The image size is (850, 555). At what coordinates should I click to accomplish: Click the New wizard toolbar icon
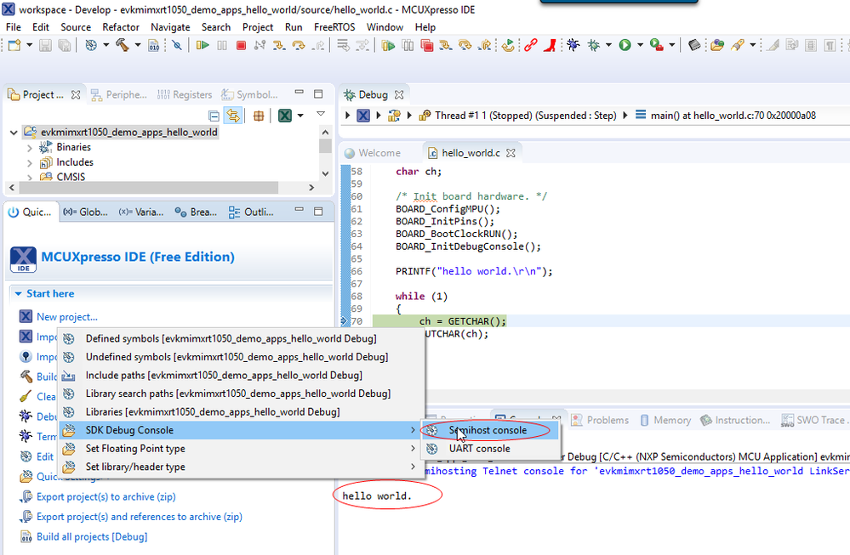[x=14, y=46]
